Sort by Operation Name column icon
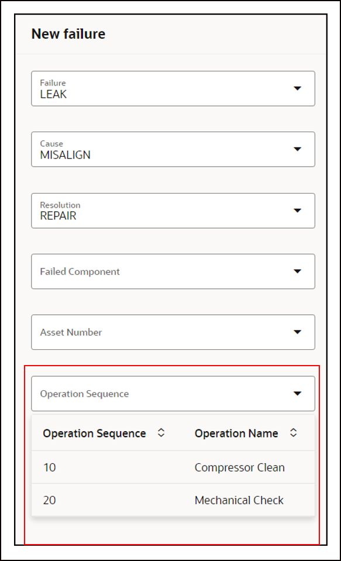 294,432
